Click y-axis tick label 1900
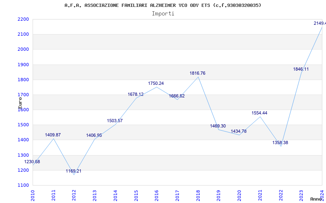The width and height of the screenshot is (326, 203). pyautogui.click(x=23, y=65)
